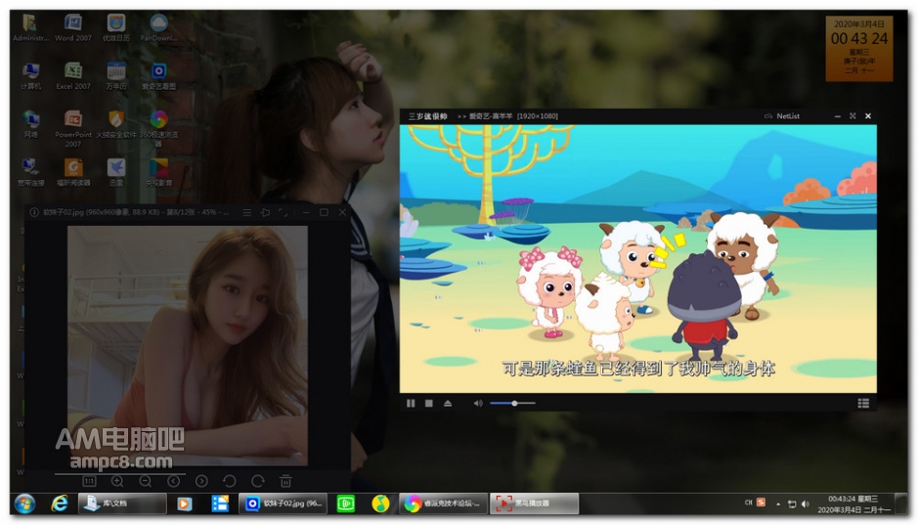Click the CH language indicator in tray
This screenshot has width=918, height=525.
coord(748,503)
